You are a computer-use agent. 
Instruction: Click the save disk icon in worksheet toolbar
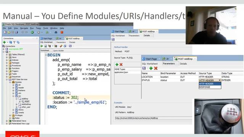(x=70, y=46)
